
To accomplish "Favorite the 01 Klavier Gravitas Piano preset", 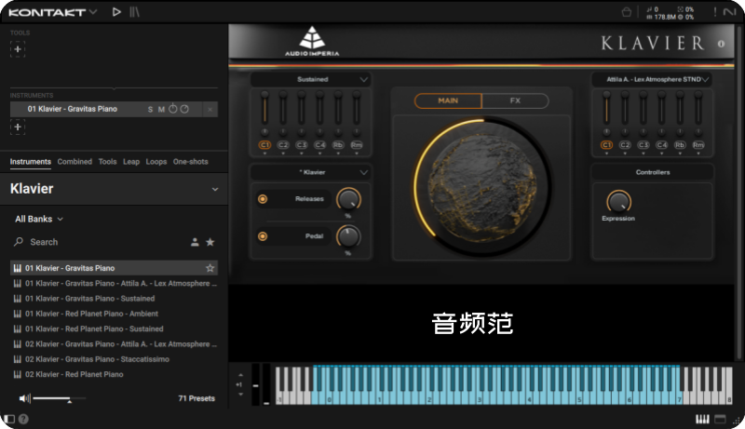I will click(x=210, y=268).
